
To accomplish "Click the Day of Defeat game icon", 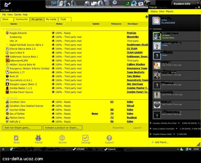I will point(7,114).
